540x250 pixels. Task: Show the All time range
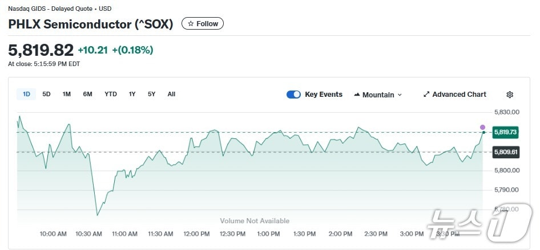click(171, 94)
